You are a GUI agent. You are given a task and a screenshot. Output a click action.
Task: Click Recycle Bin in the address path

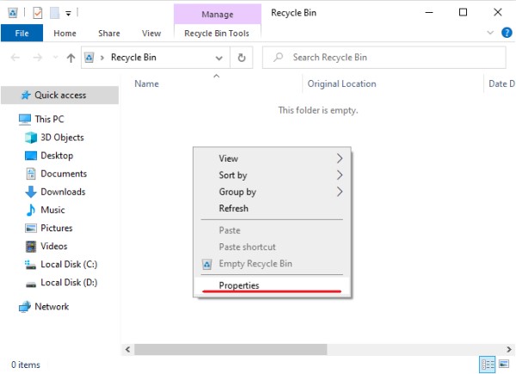point(133,58)
